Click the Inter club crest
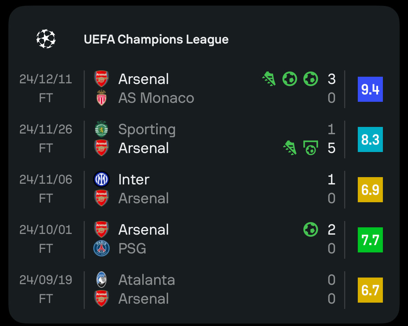408x326 pixels. (101, 179)
